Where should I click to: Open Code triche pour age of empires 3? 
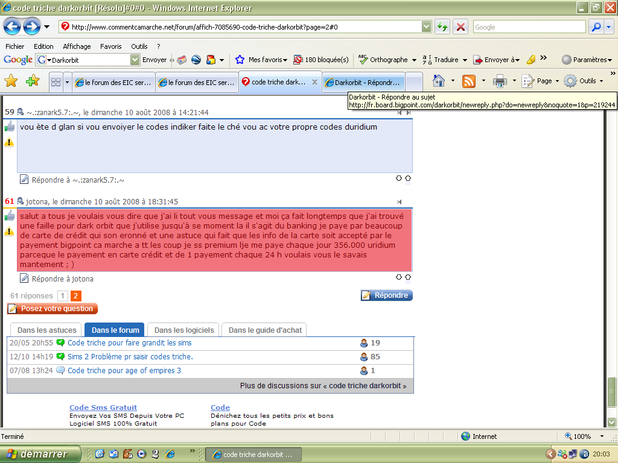tap(124, 371)
